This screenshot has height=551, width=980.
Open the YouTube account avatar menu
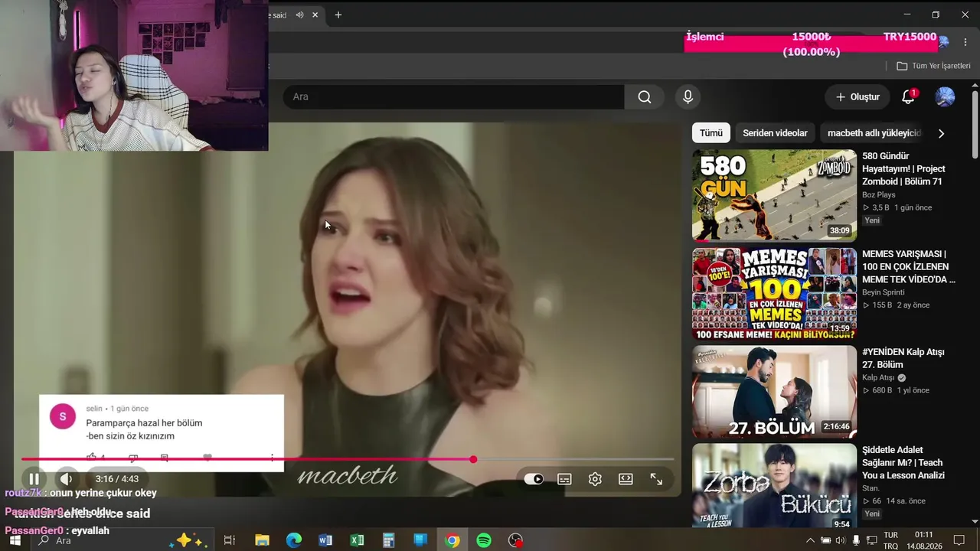[x=945, y=97]
